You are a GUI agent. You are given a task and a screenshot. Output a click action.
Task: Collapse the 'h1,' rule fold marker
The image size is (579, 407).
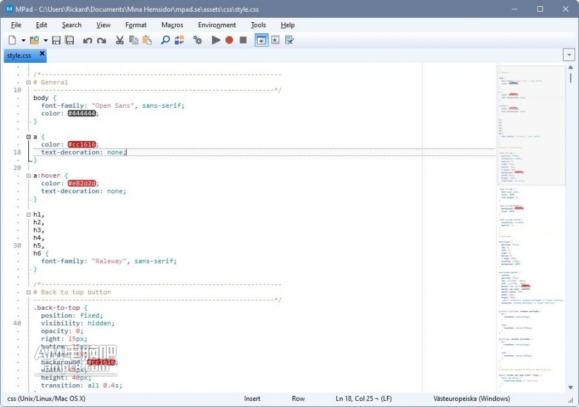[x=28, y=214]
